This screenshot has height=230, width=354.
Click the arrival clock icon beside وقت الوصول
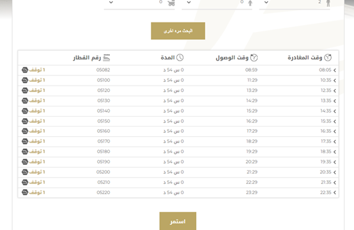point(254,57)
